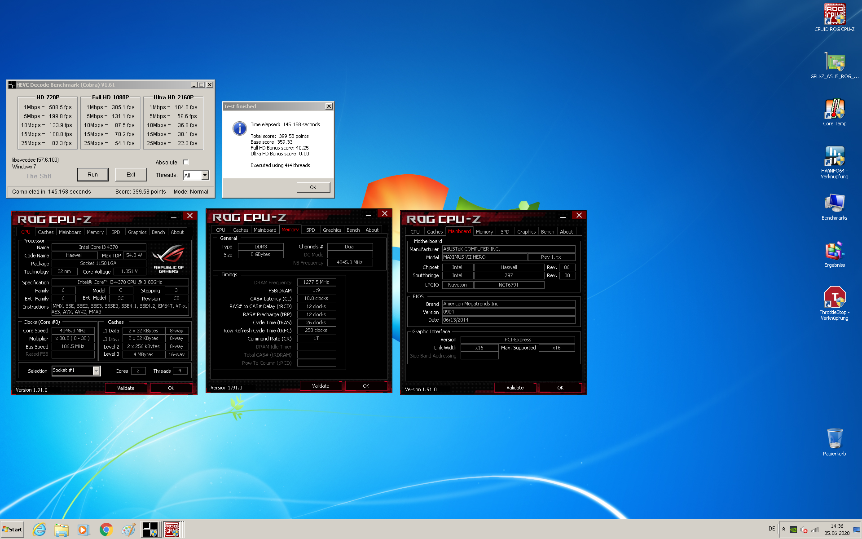The height and width of the screenshot is (539, 862).
Task: Minimize the Memory CPU-Z window
Action: click(x=368, y=215)
